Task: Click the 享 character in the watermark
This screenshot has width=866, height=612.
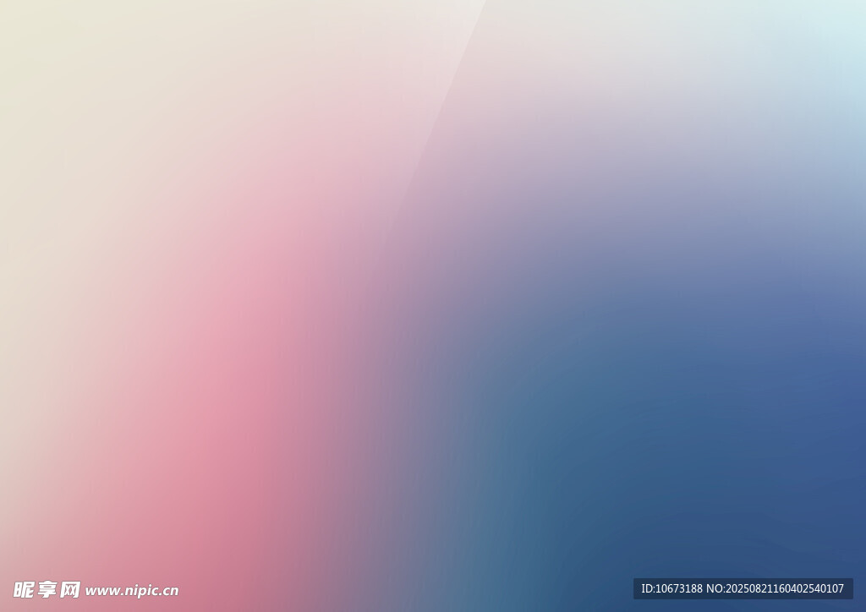Action: pyautogui.click(x=47, y=589)
